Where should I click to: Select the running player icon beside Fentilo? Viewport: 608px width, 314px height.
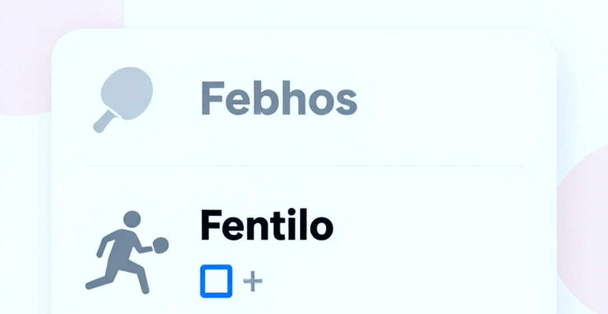127,252
